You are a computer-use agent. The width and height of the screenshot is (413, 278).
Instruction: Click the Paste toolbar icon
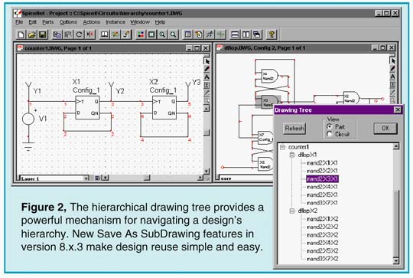tap(68, 34)
